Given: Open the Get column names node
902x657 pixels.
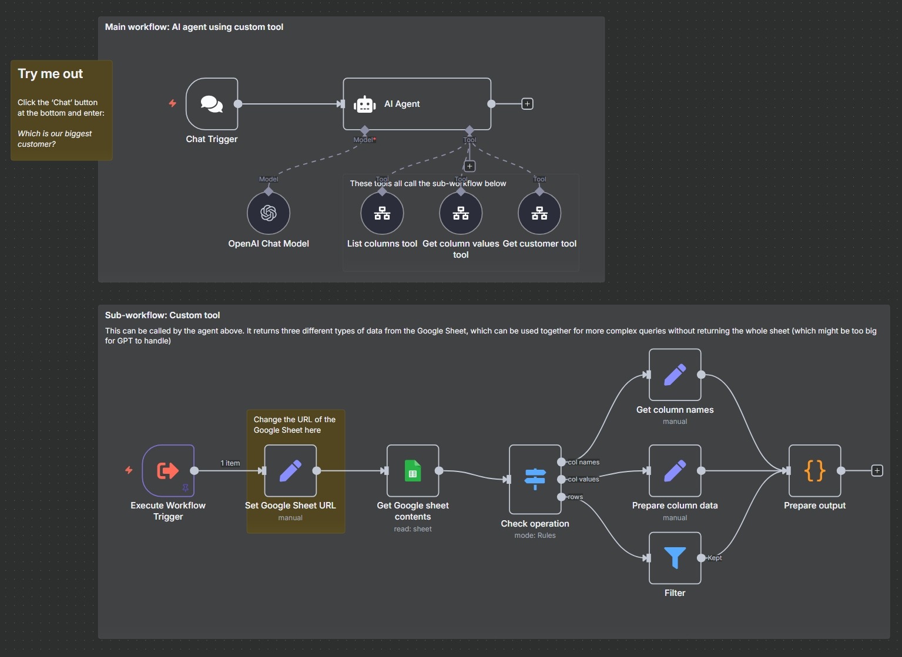Looking at the screenshot, I should point(675,375).
